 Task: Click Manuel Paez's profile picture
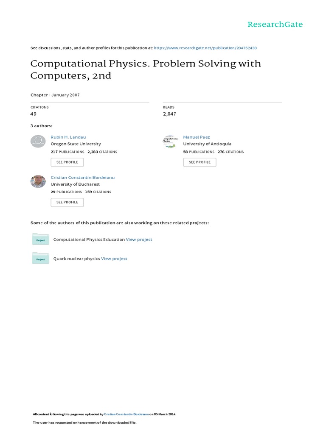coord(170,141)
